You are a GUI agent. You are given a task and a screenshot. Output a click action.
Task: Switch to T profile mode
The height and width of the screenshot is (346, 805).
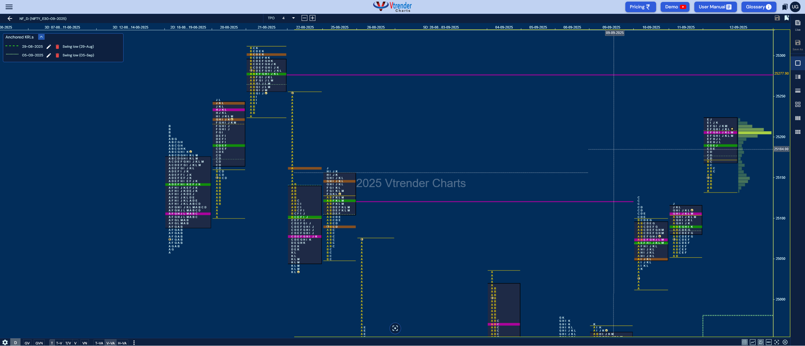(x=52, y=343)
